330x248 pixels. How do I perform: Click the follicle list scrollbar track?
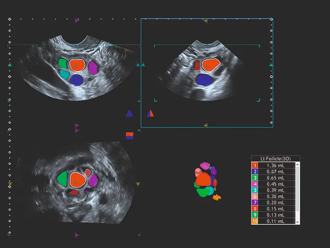(x=298, y=193)
